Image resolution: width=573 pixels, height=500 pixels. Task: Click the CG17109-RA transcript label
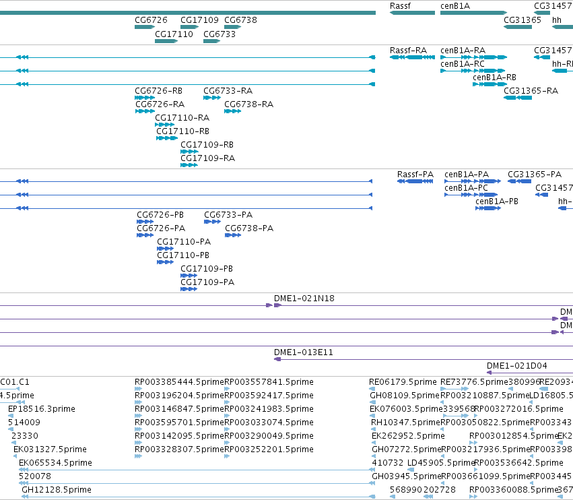click(207, 158)
